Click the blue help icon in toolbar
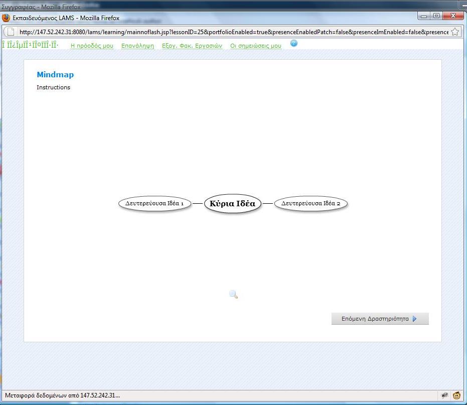The width and height of the screenshot is (467, 405). tap(294, 44)
